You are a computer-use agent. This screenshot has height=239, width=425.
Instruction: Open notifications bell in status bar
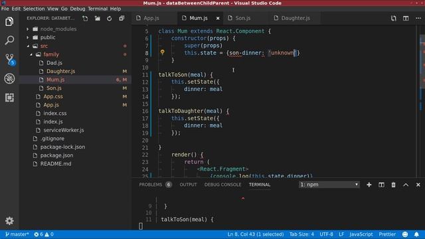(416, 234)
